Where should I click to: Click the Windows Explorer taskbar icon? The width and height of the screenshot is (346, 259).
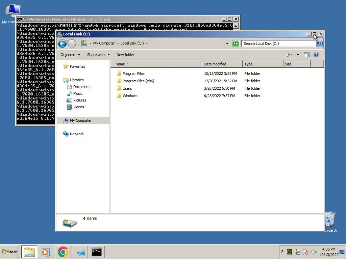[29, 252]
